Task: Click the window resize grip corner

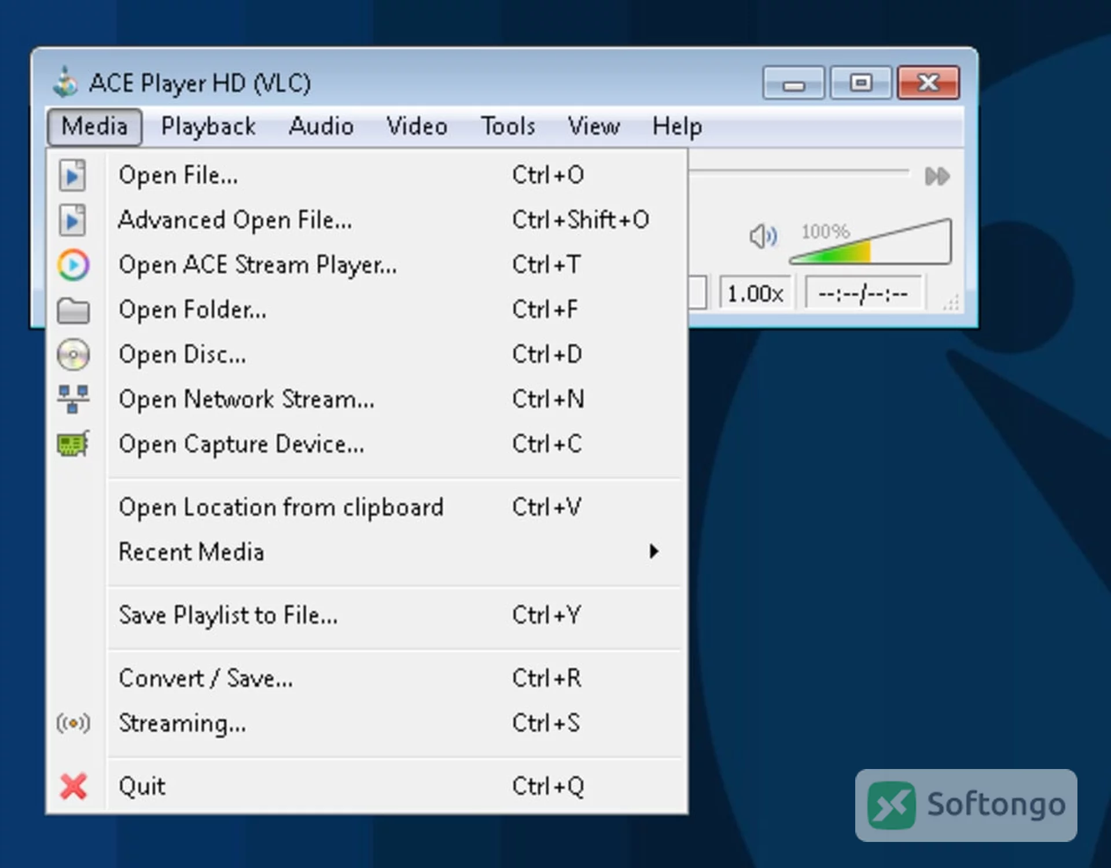Action: pyautogui.click(x=951, y=302)
